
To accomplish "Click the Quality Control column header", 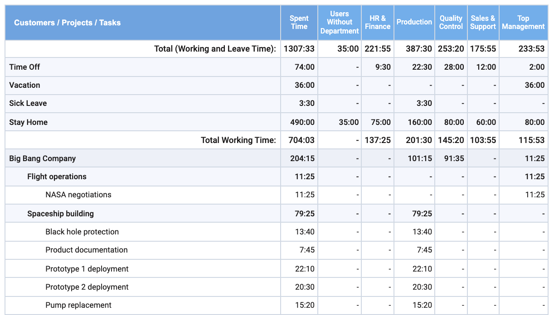I will (x=451, y=22).
